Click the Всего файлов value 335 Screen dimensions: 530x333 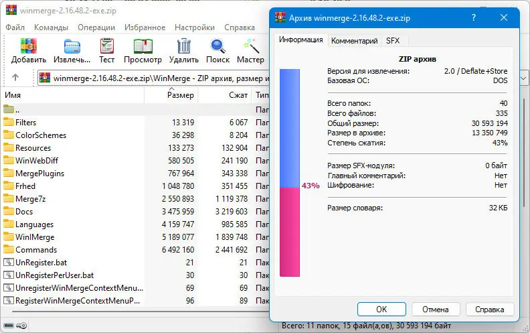502,113
